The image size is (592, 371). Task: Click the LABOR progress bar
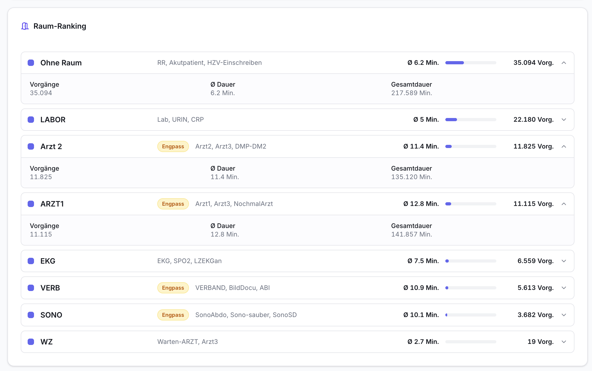(x=471, y=120)
